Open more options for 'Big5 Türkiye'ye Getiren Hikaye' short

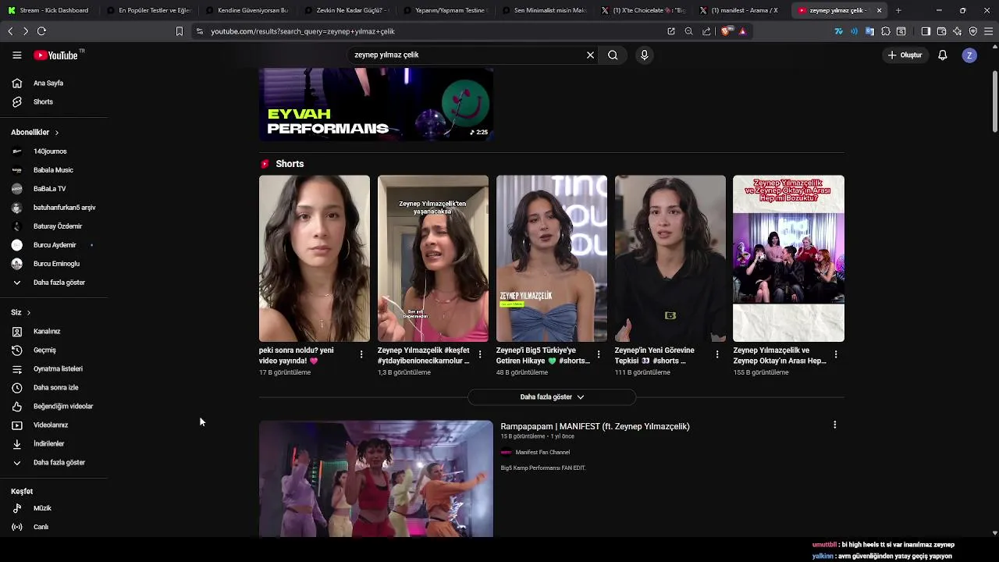[599, 354]
